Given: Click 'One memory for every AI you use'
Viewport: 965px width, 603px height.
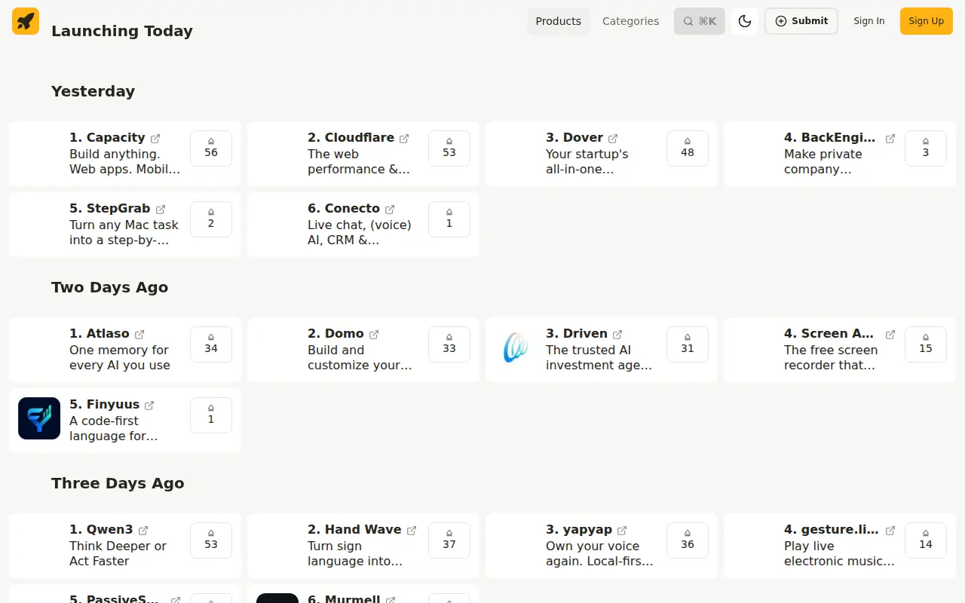Looking at the screenshot, I should pos(120,357).
